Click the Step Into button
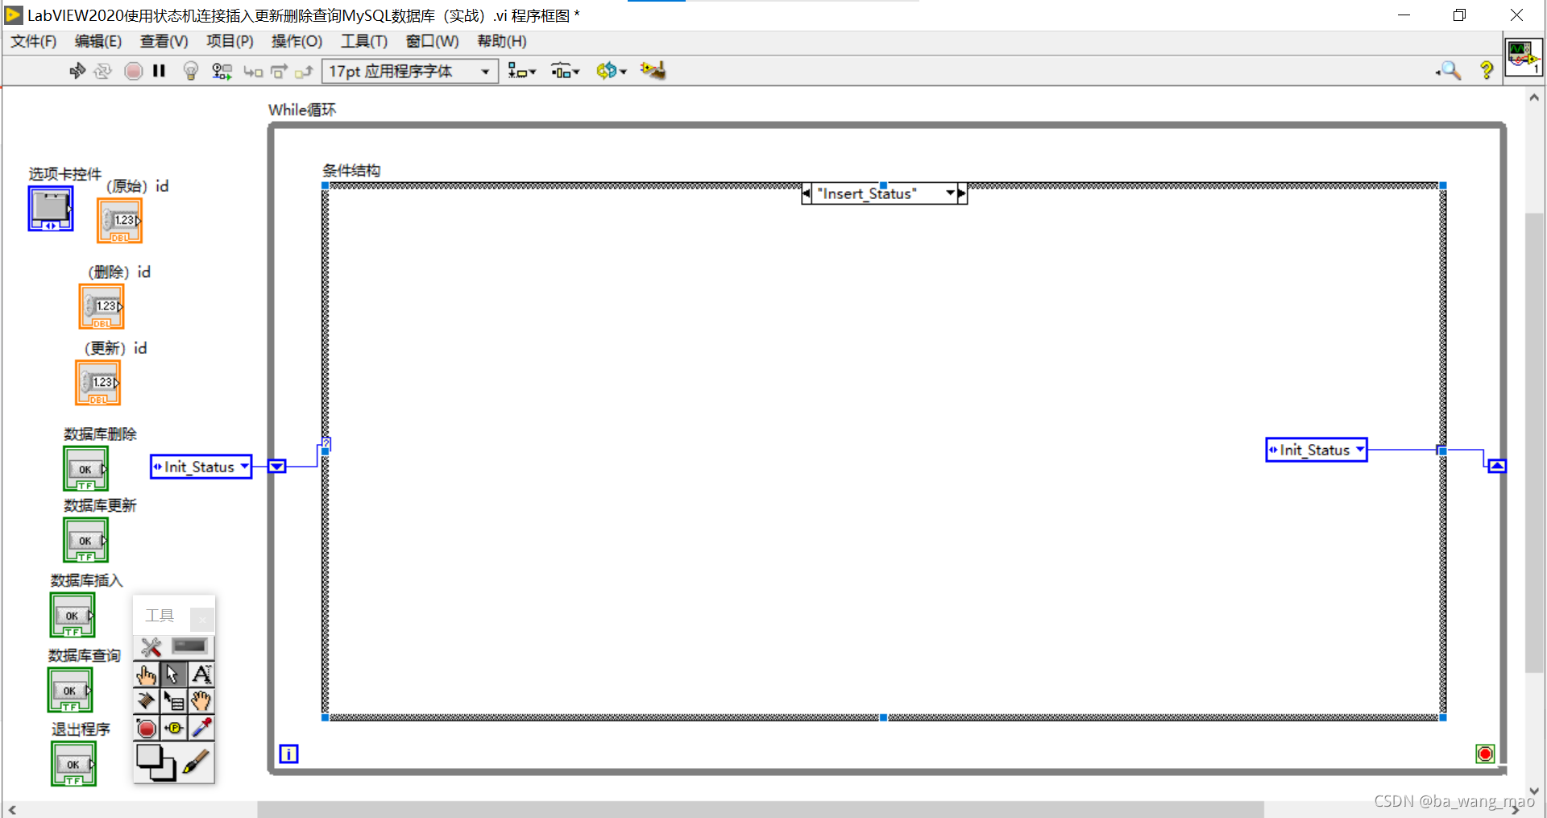1547x818 pixels. click(x=253, y=72)
